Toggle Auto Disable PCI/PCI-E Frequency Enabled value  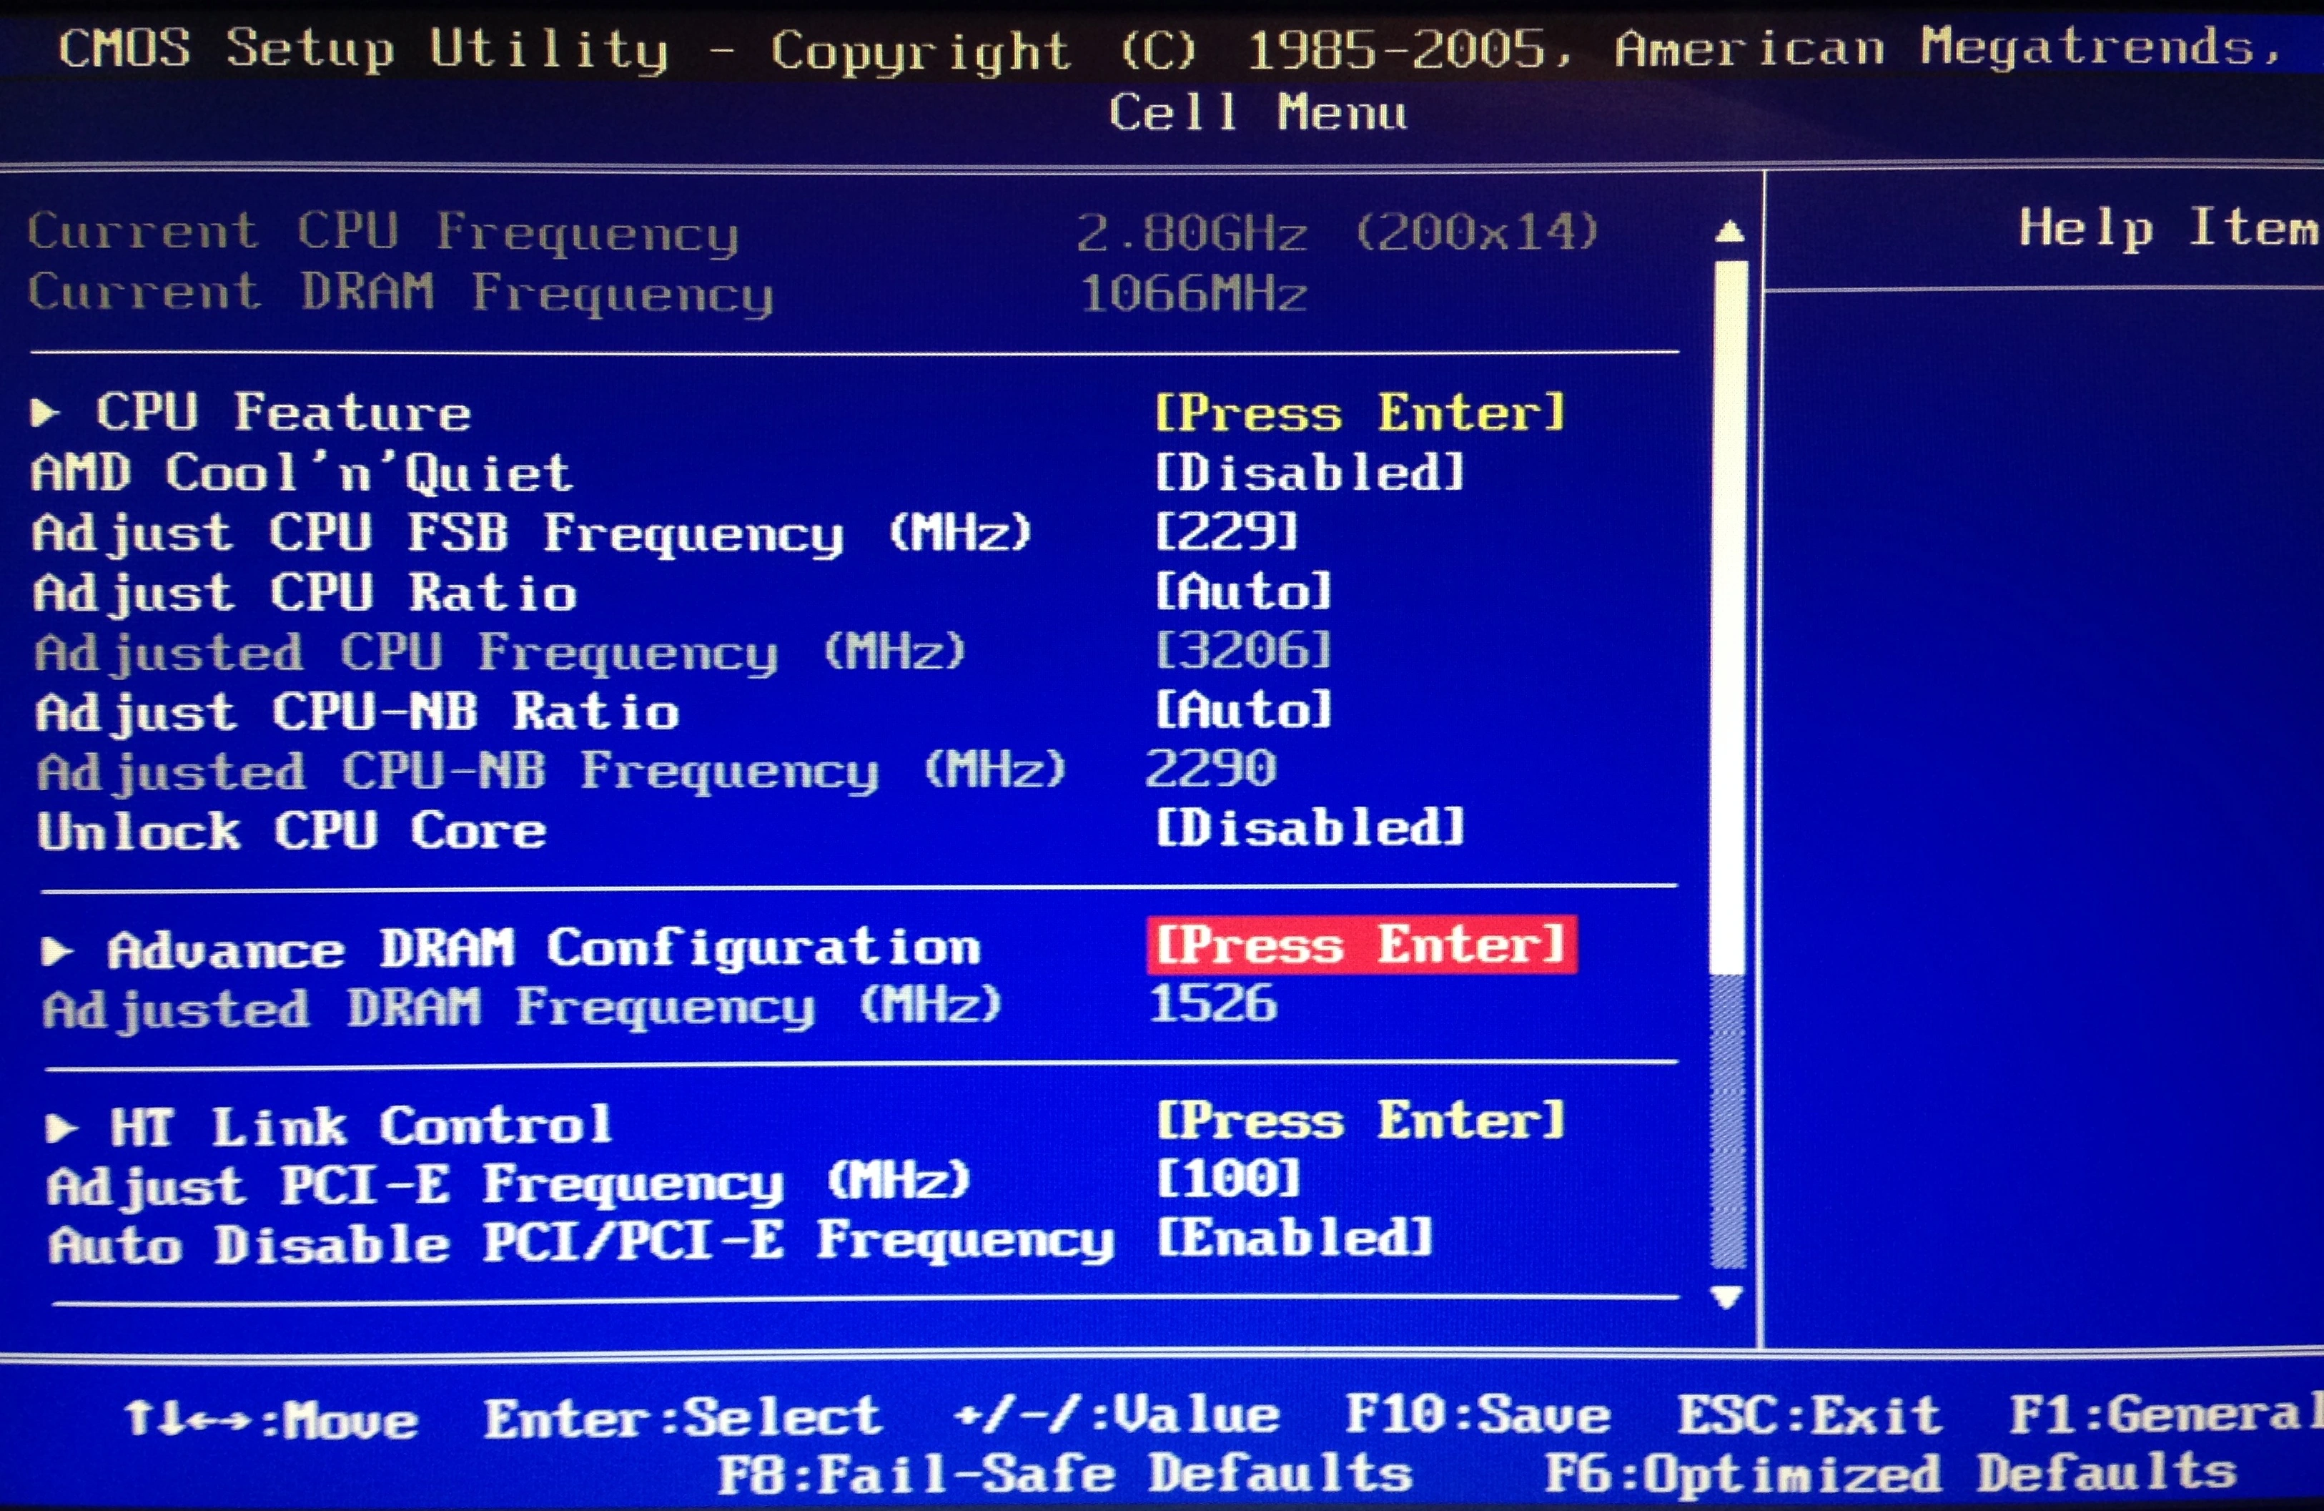click(x=1295, y=1238)
